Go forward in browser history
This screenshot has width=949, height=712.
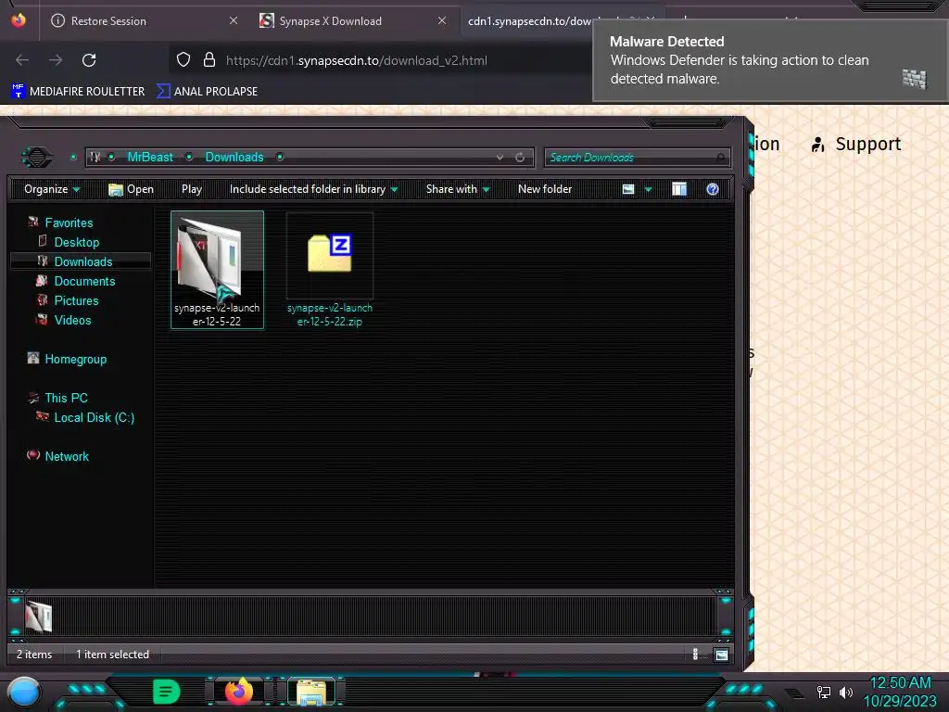coord(56,60)
